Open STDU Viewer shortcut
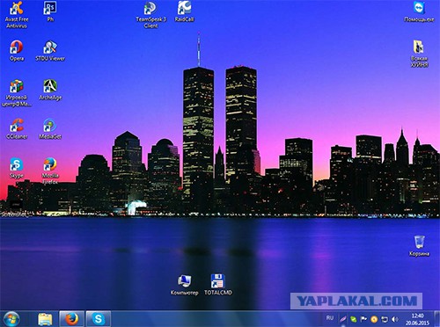Viewport: 440px width, 327px height. (50, 50)
